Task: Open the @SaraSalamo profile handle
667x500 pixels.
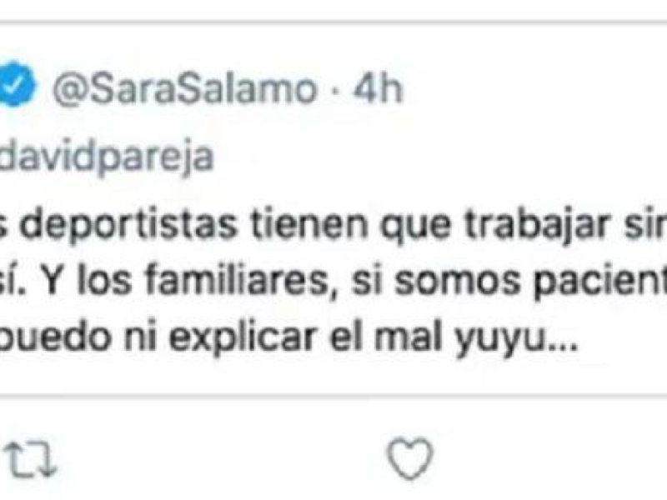Action: tap(184, 88)
